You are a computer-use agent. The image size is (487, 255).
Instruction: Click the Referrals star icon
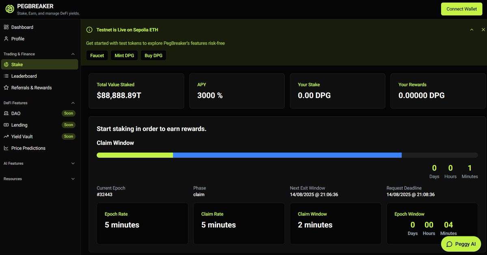(x=6, y=87)
